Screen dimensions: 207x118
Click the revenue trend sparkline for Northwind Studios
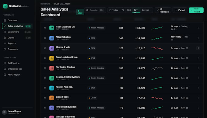(157, 68)
